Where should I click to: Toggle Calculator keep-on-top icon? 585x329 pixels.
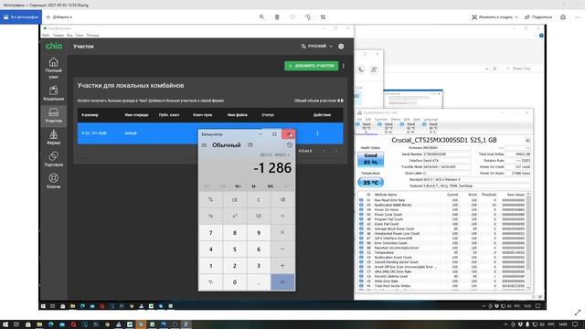pyautogui.click(x=250, y=144)
